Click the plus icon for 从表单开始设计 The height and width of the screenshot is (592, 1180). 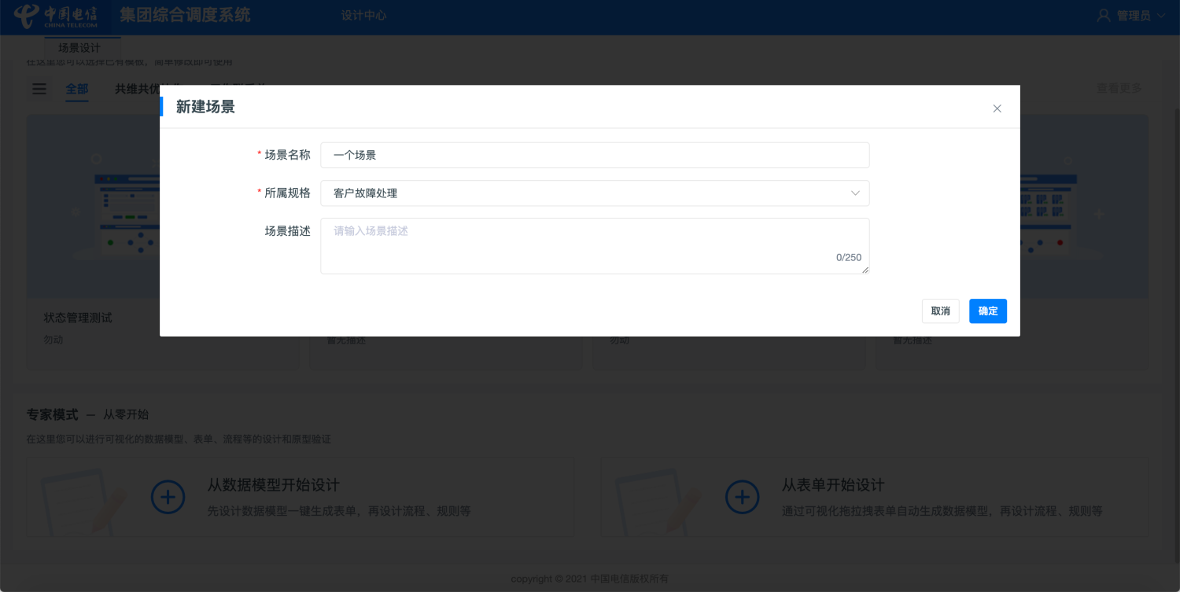(742, 497)
